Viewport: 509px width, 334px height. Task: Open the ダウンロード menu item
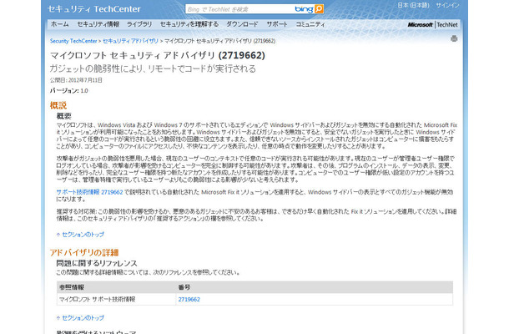[x=243, y=24]
